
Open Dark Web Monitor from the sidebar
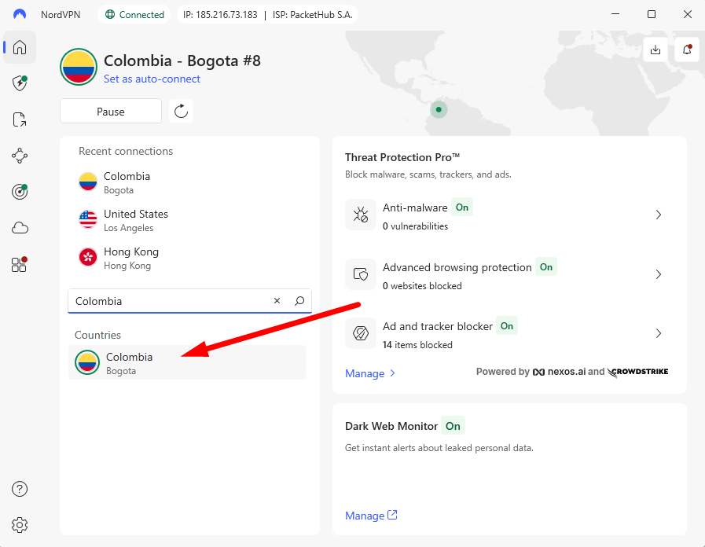pyautogui.click(x=19, y=192)
